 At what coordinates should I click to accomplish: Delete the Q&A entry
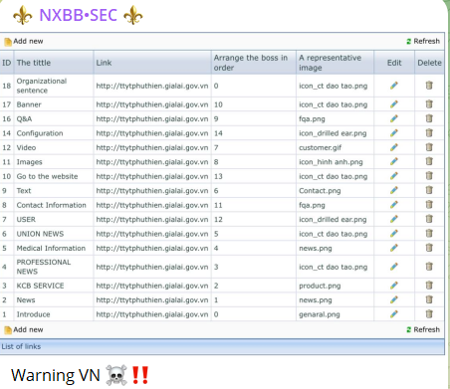pos(429,118)
